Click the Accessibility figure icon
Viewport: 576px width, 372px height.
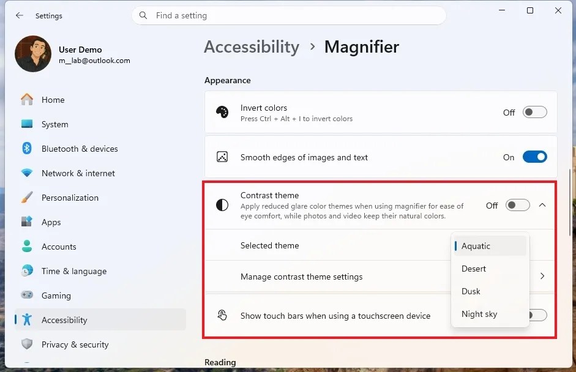click(27, 320)
